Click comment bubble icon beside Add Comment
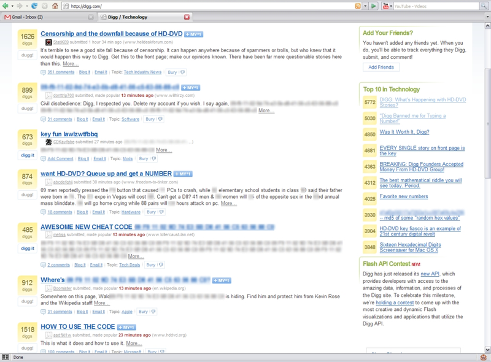This screenshot has width=491, height=362. [43, 159]
